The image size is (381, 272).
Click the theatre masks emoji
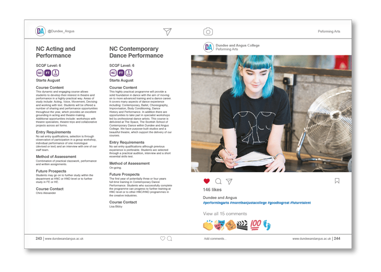[x=219, y=225]
